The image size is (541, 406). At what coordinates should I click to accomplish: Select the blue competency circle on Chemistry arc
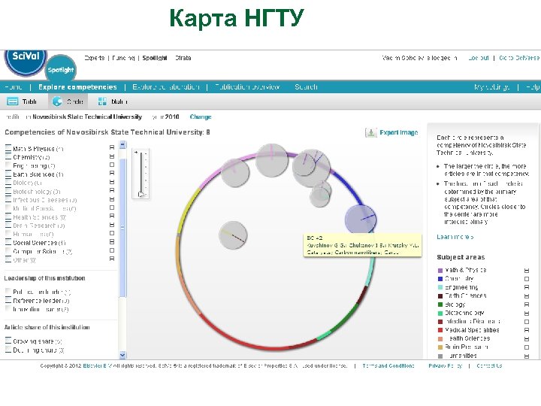(361, 220)
